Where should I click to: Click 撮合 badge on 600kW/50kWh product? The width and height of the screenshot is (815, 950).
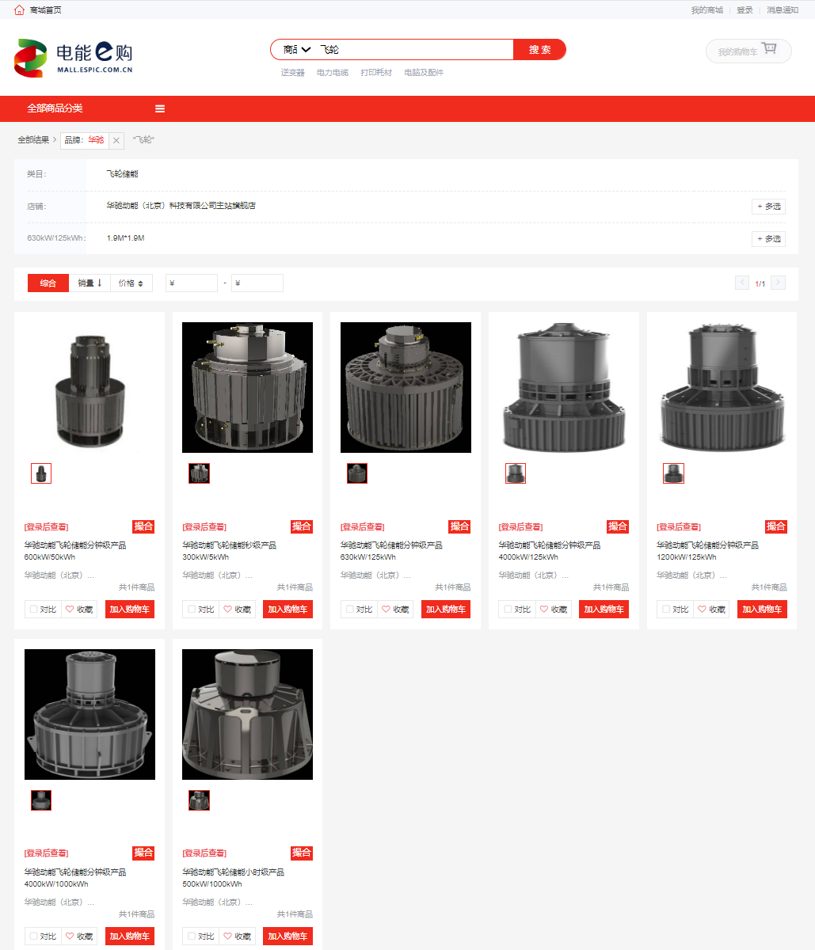point(143,526)
